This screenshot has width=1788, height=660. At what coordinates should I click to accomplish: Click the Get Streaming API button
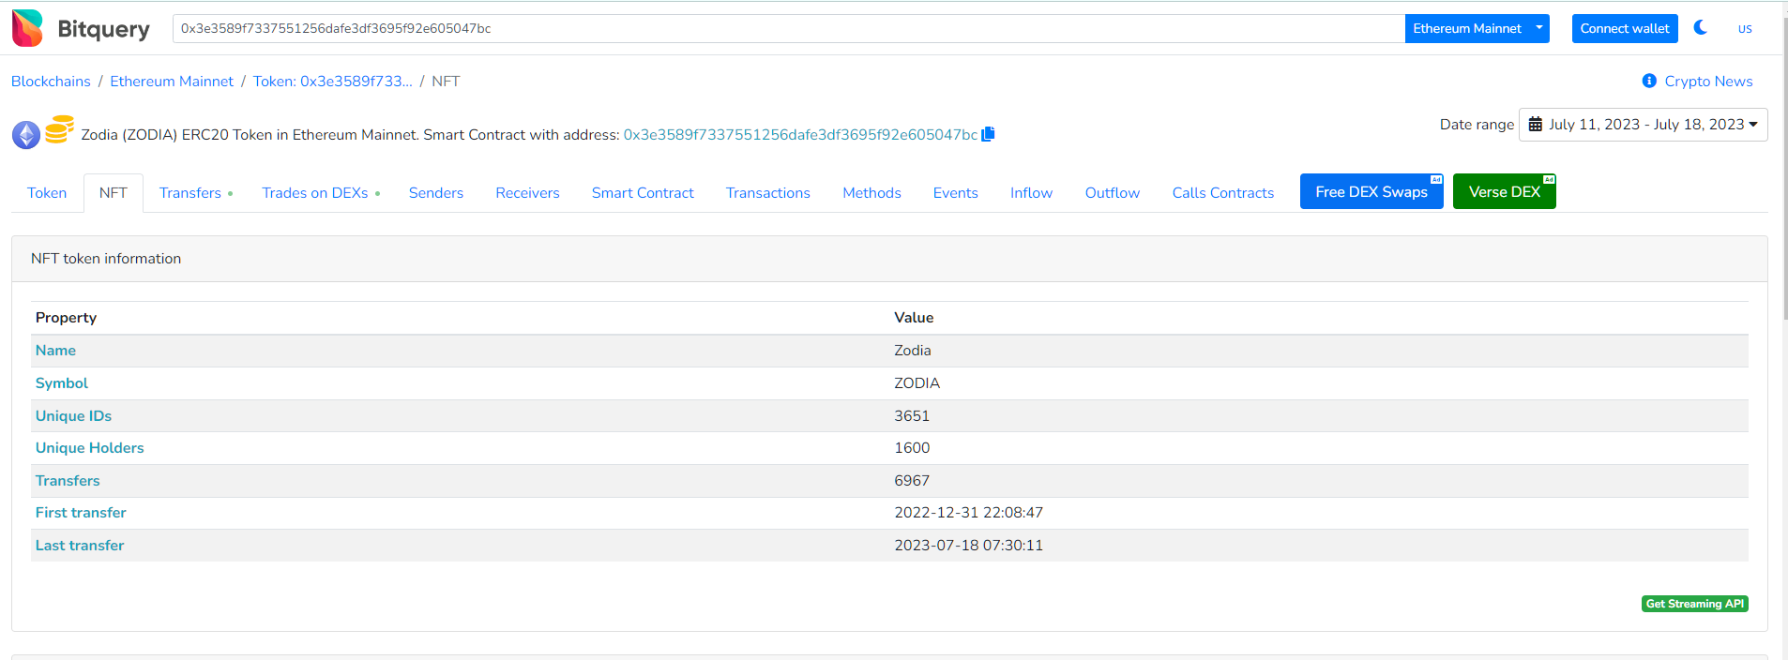[x=1695, y=604]
